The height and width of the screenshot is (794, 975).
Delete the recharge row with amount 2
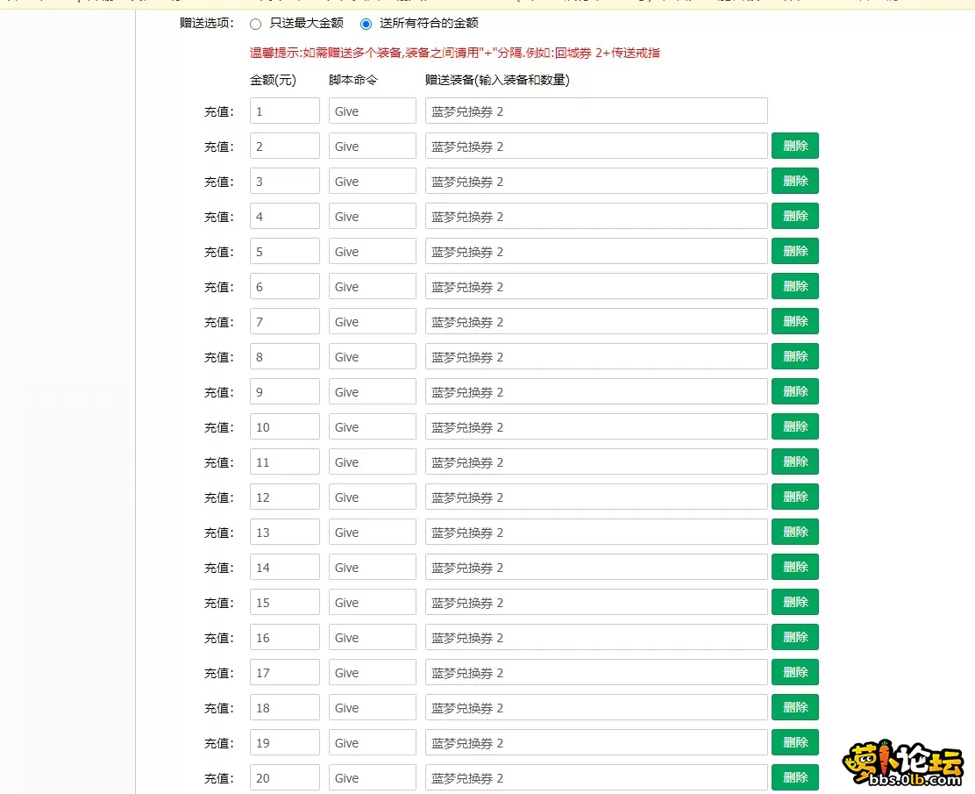pyautogui.click(x=794, y=146)
